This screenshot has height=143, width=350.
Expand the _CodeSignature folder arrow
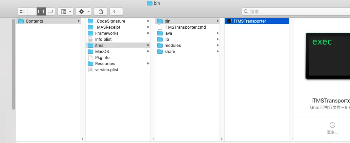pos(148,21)
